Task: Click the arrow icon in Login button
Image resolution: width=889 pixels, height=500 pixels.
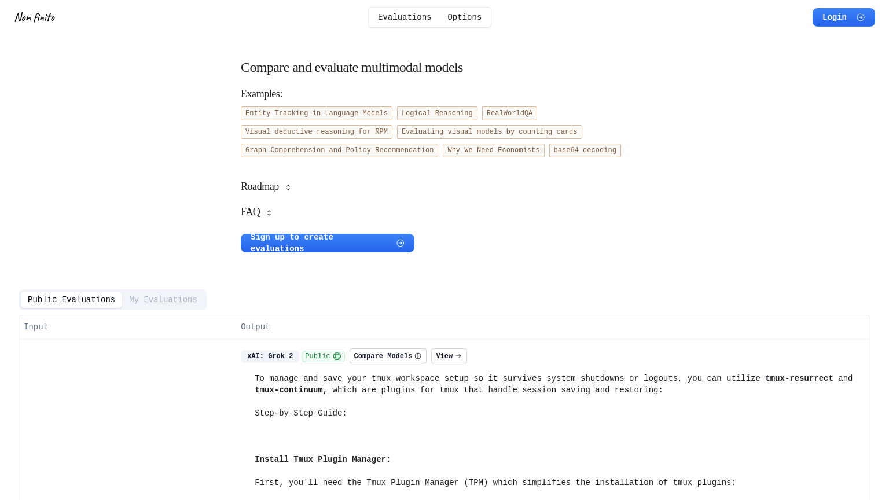Action: coord(861,17)
